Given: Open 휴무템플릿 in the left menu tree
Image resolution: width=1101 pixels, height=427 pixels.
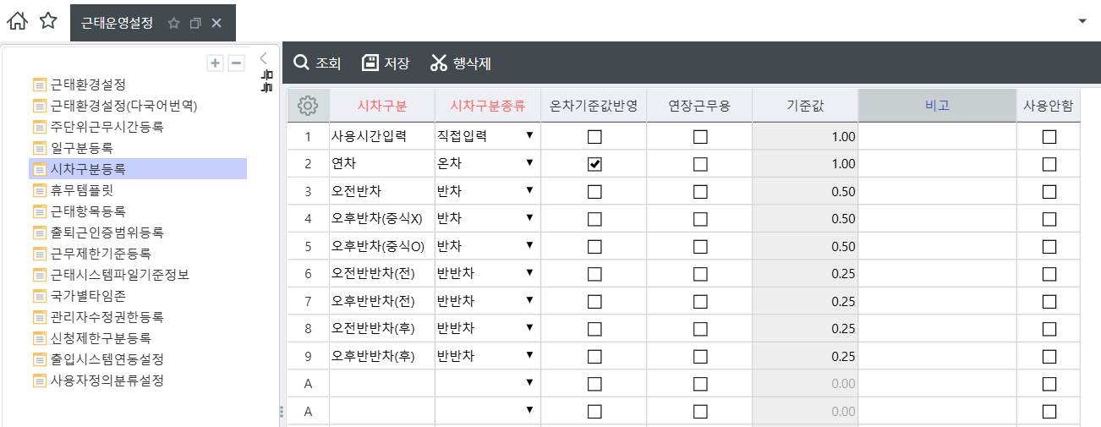Looking at the screenshot, I should click(81, 190).
